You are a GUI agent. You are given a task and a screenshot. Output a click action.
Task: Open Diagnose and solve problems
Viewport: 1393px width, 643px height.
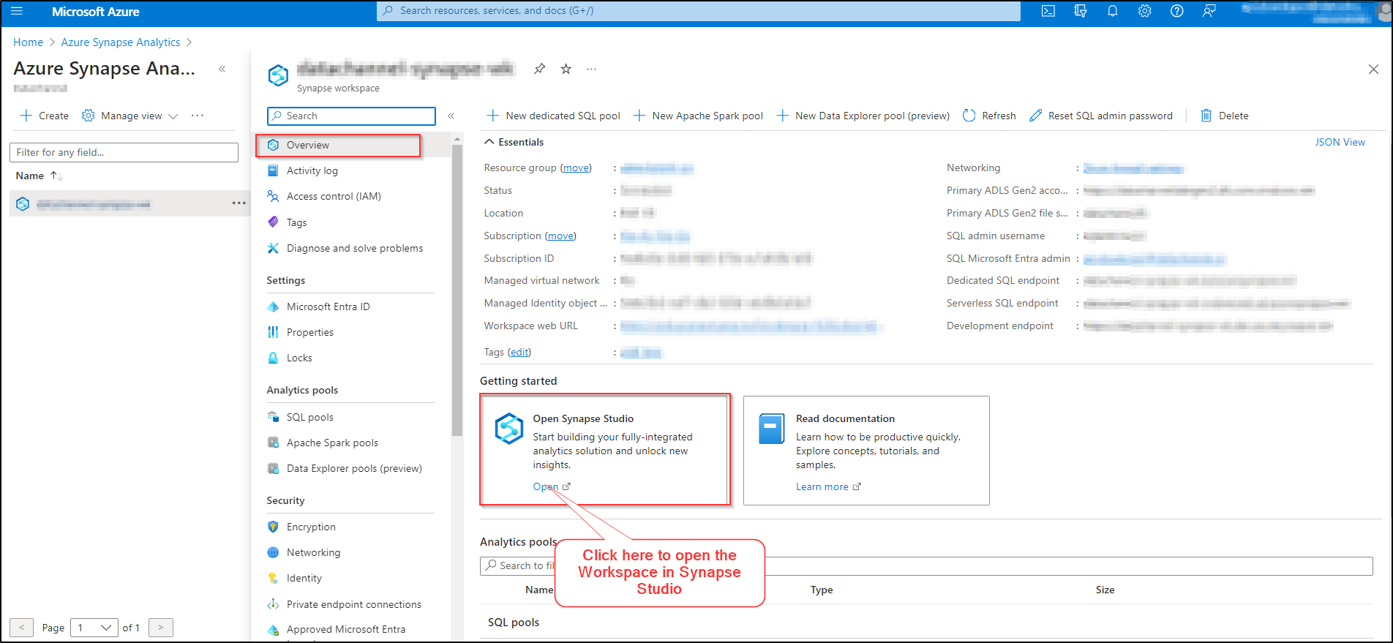pyautogui.click(x=355, y=248)
